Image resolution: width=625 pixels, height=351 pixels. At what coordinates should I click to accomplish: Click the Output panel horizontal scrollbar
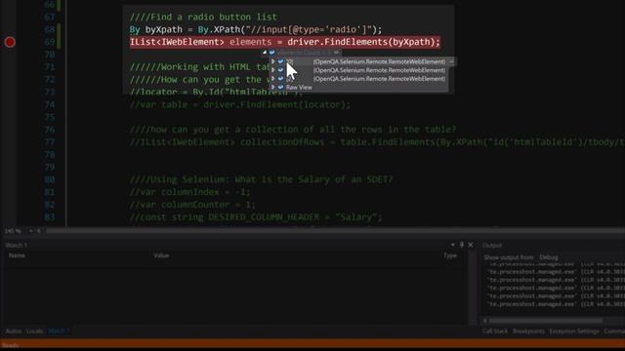pyautogui.click(x=545, y=321)
